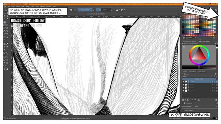
Task: Click reload brush preset button in toolbar
Action: 75,10
